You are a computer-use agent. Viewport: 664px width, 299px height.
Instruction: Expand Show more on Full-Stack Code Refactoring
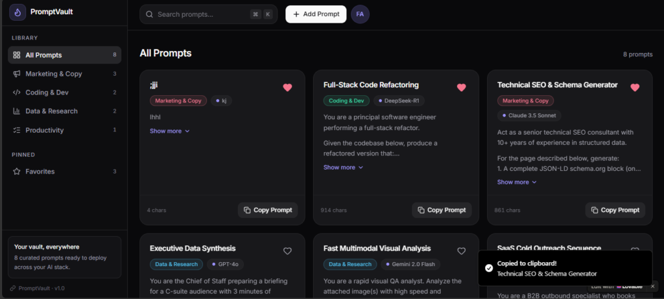click(344, 168)
